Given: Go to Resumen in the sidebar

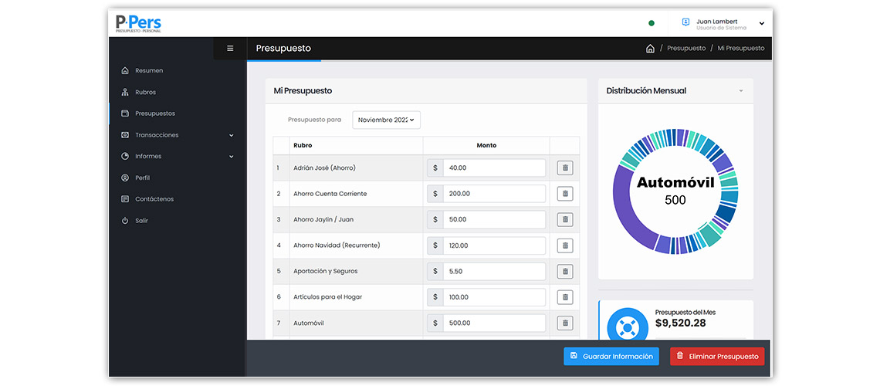Looking at the screenshot, I should click(x=148, y=71).
